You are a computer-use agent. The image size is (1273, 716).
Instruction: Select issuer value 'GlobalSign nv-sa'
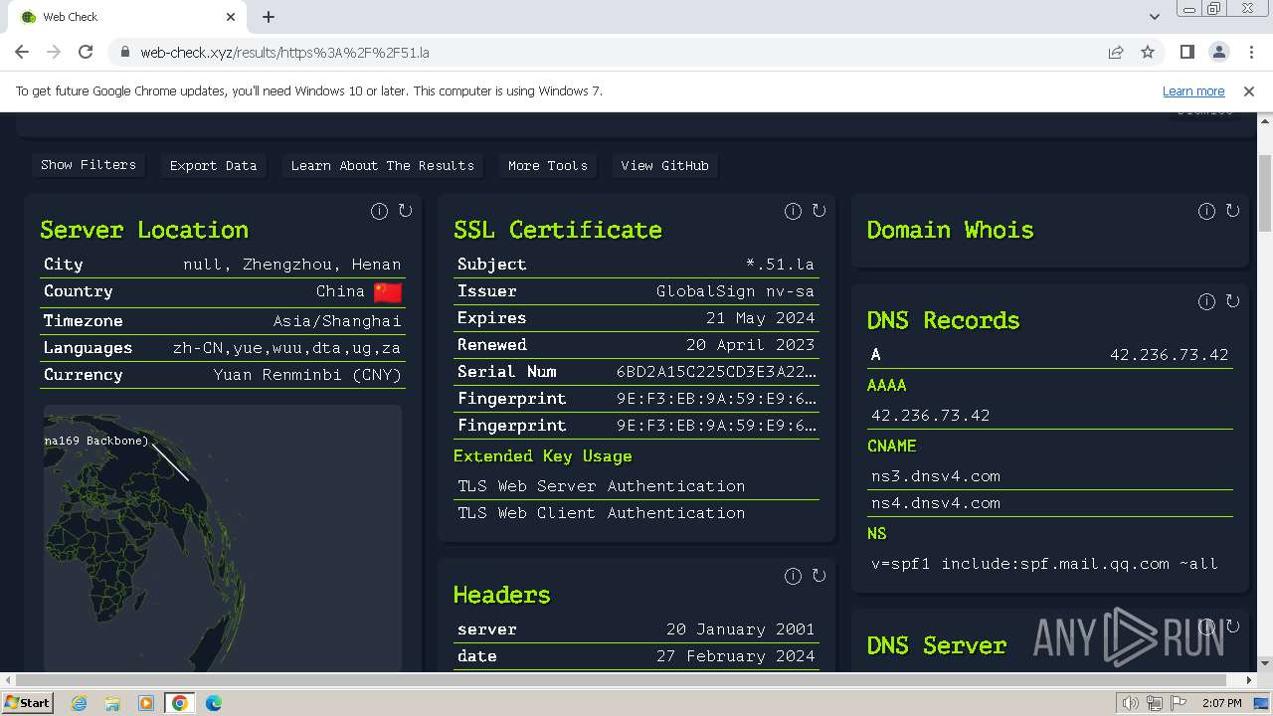coord(735,291)
